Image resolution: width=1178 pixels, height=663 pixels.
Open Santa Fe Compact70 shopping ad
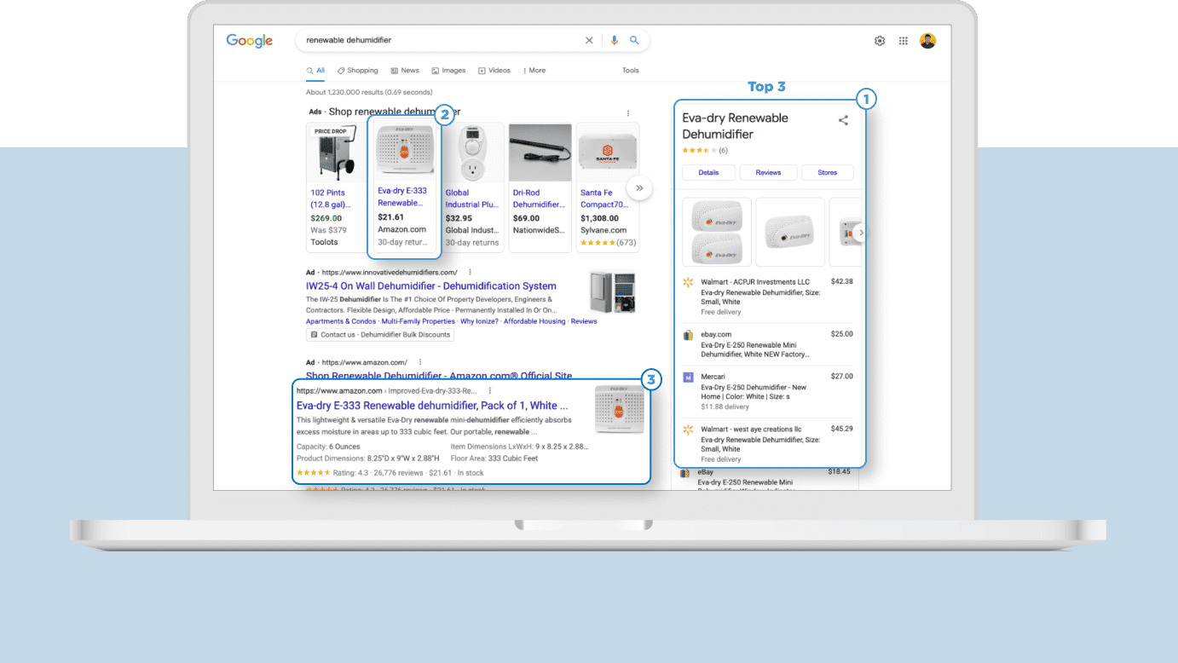[x=608, y=187]
